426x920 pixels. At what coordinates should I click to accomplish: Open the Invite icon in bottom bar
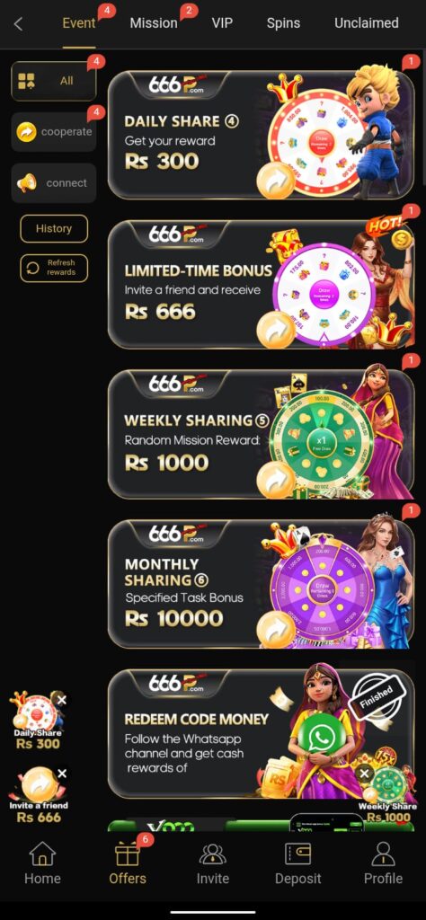click(x=212, y=854)
